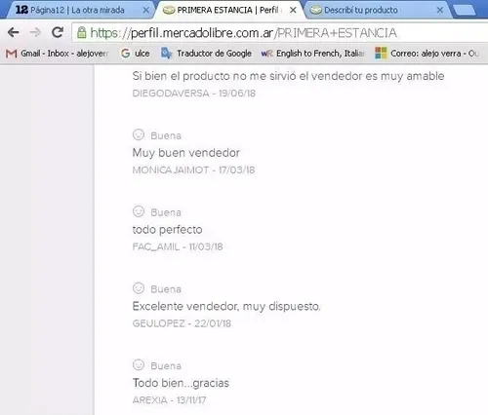Click reviewer name DIEGODAVERSA

coord(171,94)
